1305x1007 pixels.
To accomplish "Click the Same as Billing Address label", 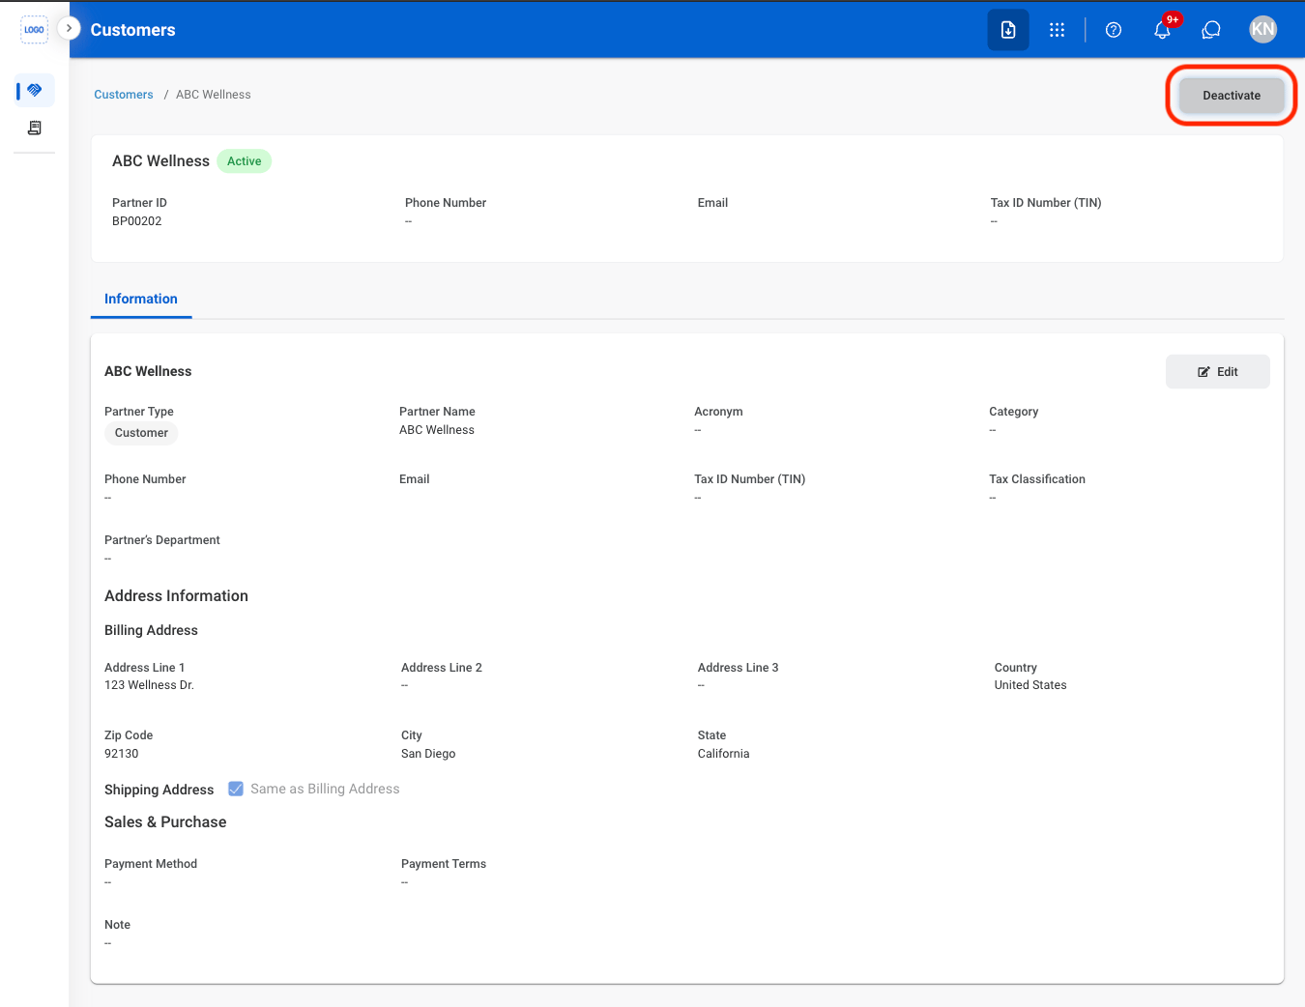I will pos(325,789).
